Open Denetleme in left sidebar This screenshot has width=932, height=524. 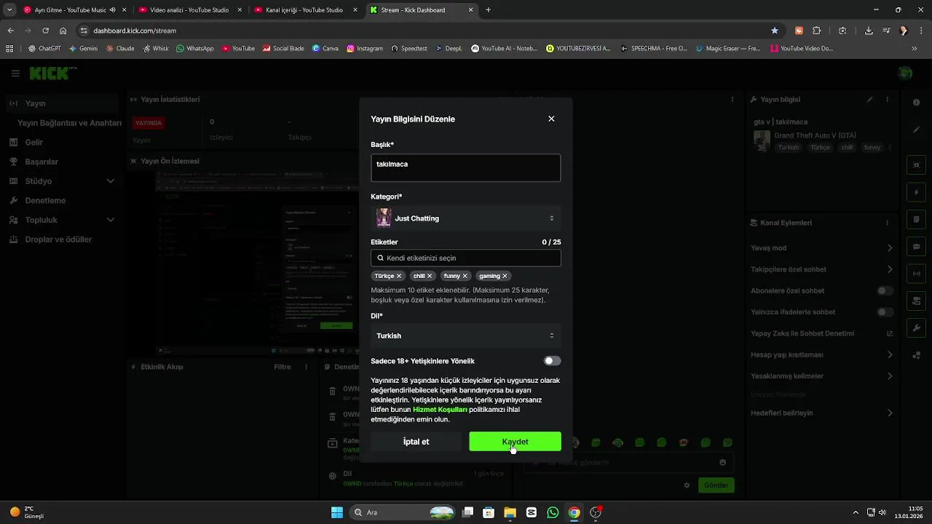pyautogui.click(x=62, y=200)
